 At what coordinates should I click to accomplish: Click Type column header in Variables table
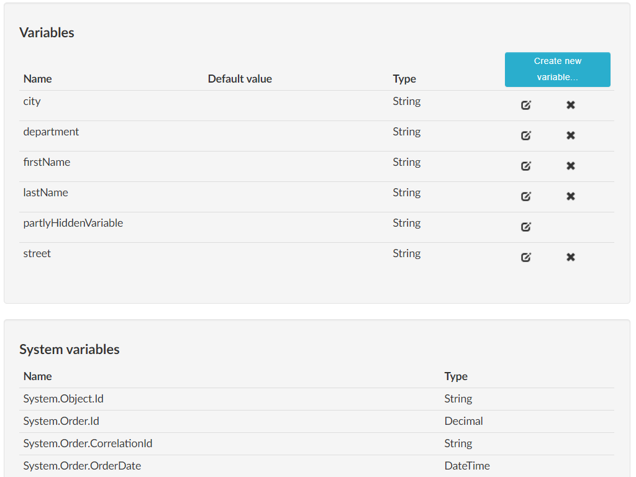point(404,79)
